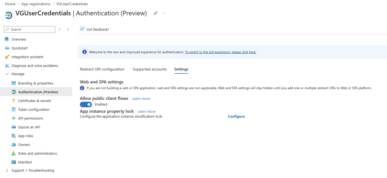Click the Authentication (Preview) arrow icon

(14, 92)
